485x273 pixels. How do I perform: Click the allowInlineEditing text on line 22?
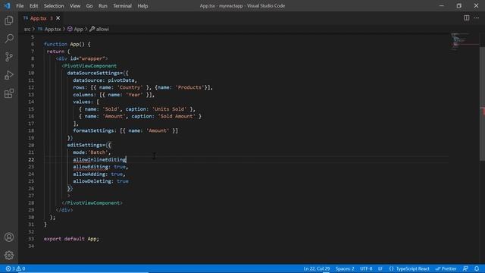[x=99, y=159]
